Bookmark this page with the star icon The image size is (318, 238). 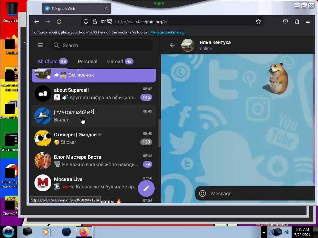pos(258,21)
